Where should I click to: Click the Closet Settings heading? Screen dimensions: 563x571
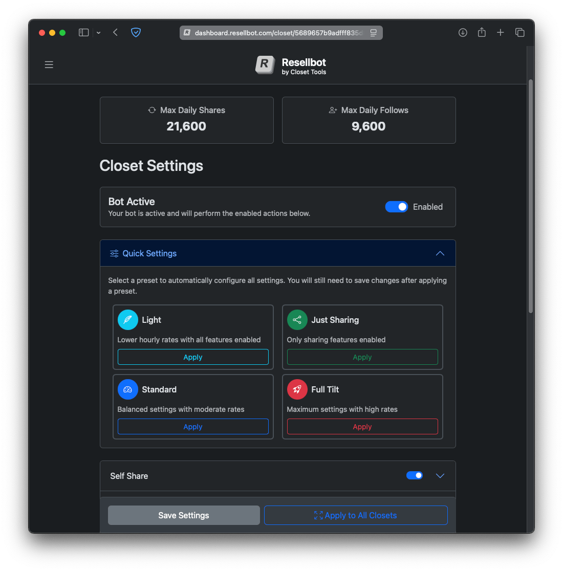[151, 166]
